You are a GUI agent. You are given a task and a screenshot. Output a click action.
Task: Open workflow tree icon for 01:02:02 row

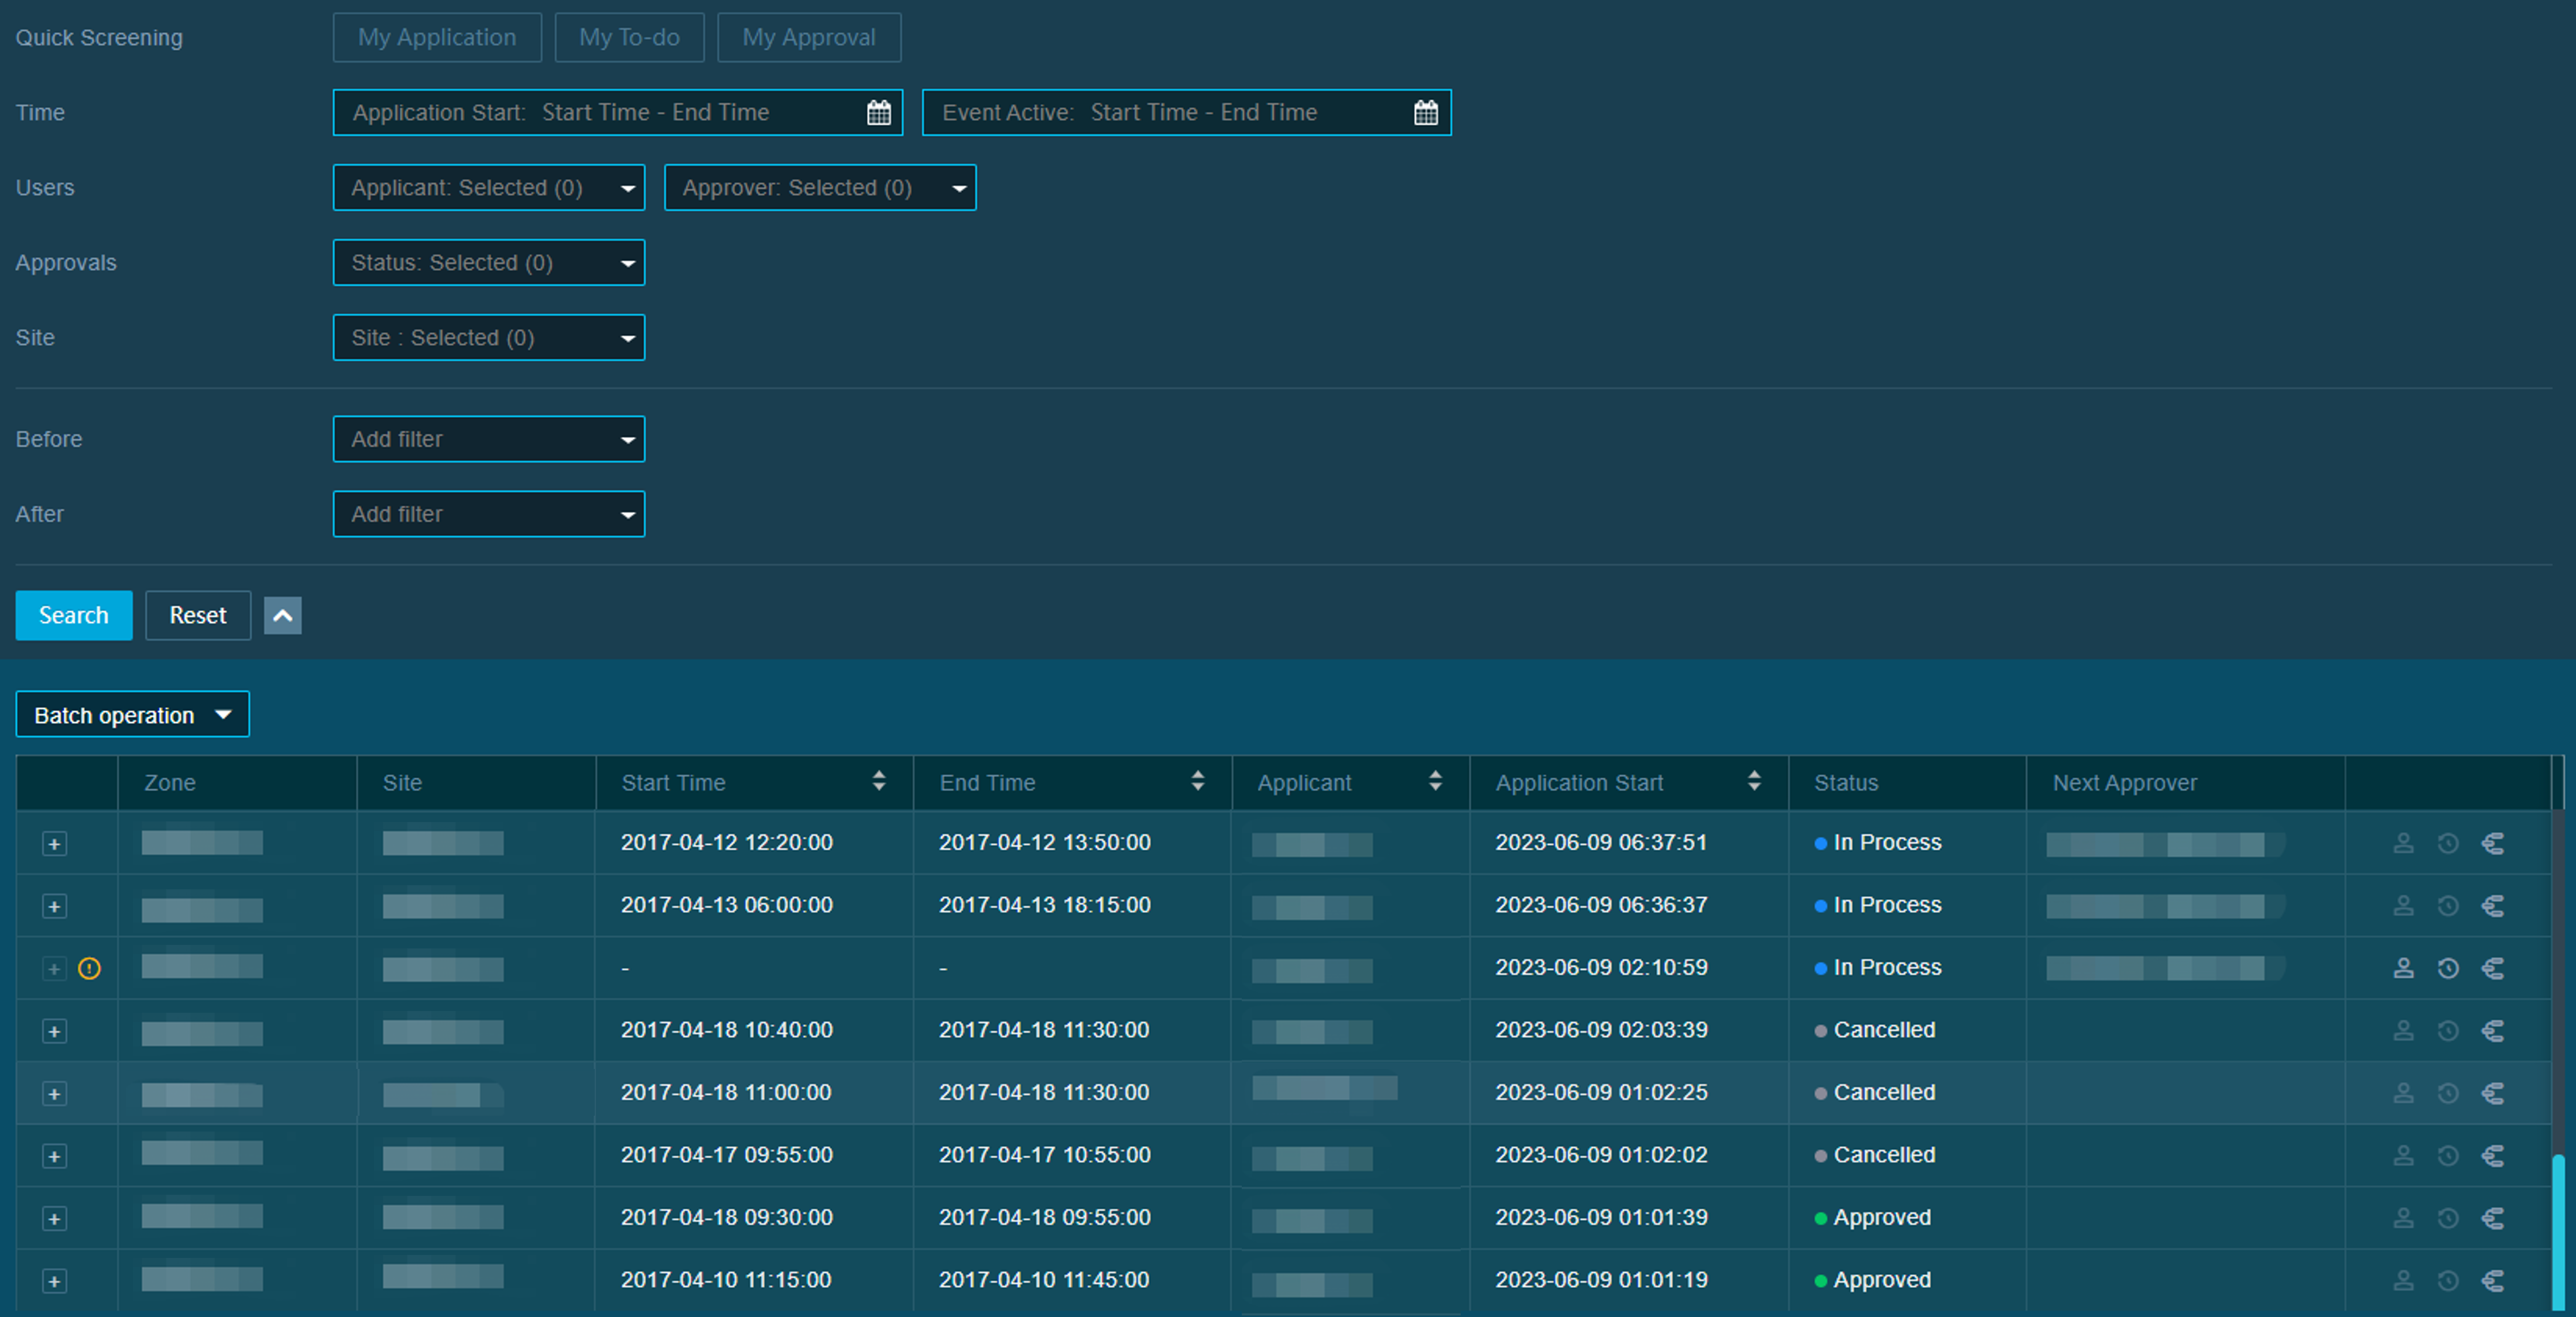pyautogui.click(x=2493, y=1156)
